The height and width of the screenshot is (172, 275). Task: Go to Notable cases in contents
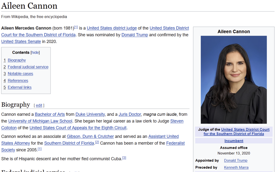pyautogui.click(x=20, y=74)
